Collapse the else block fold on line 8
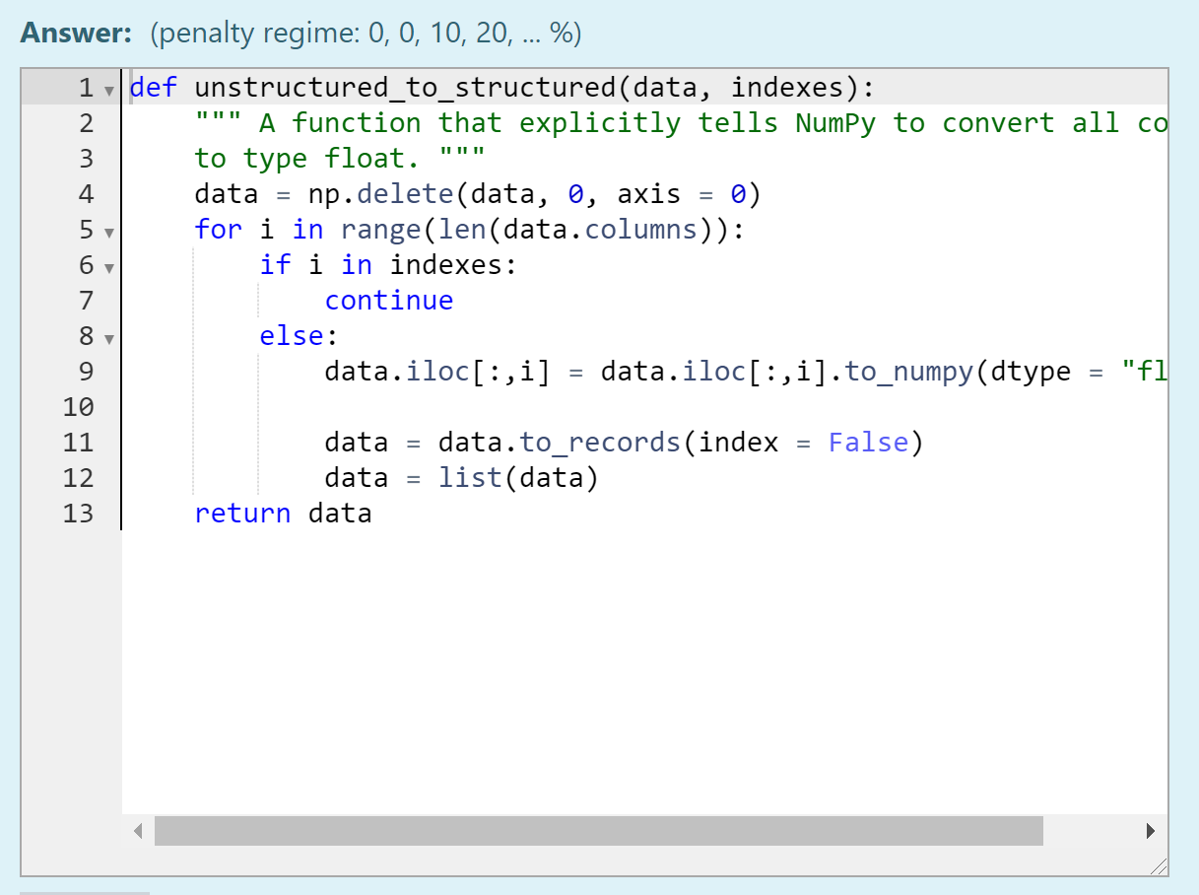This screenshot has width=1199, height=895. point(109,338)
